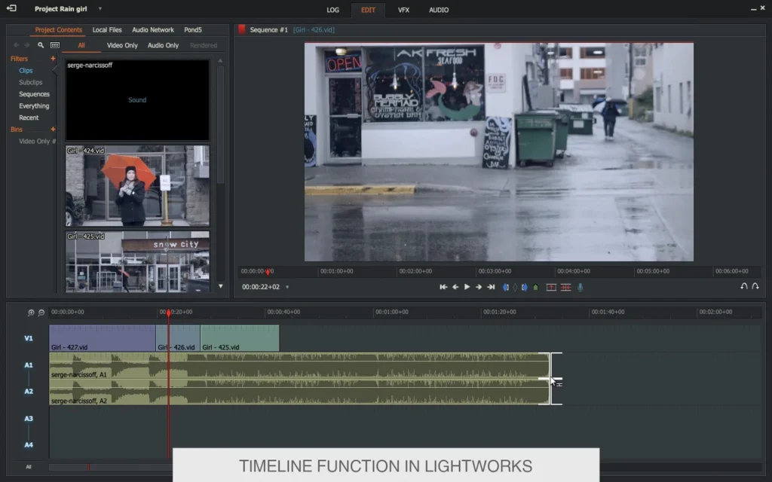Viewport: 772px width, 482px height.
Task: Select the Everything filter
Action: click(34, 106)
